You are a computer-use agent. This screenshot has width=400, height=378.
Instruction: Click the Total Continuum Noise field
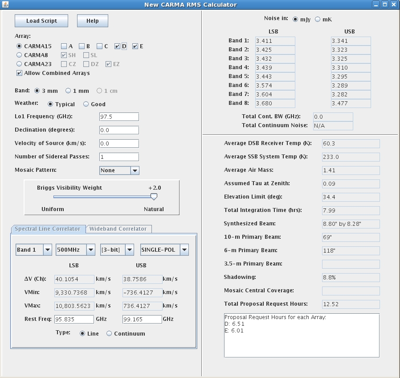click(x=333, y=126)
